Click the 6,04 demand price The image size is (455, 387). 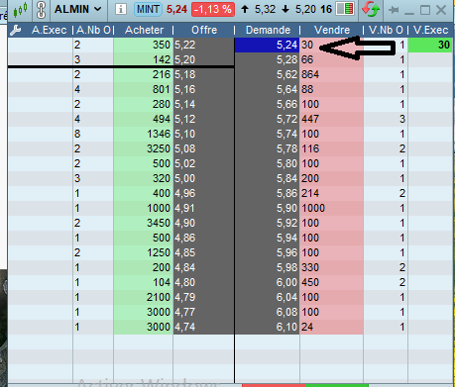click(287, 297)
